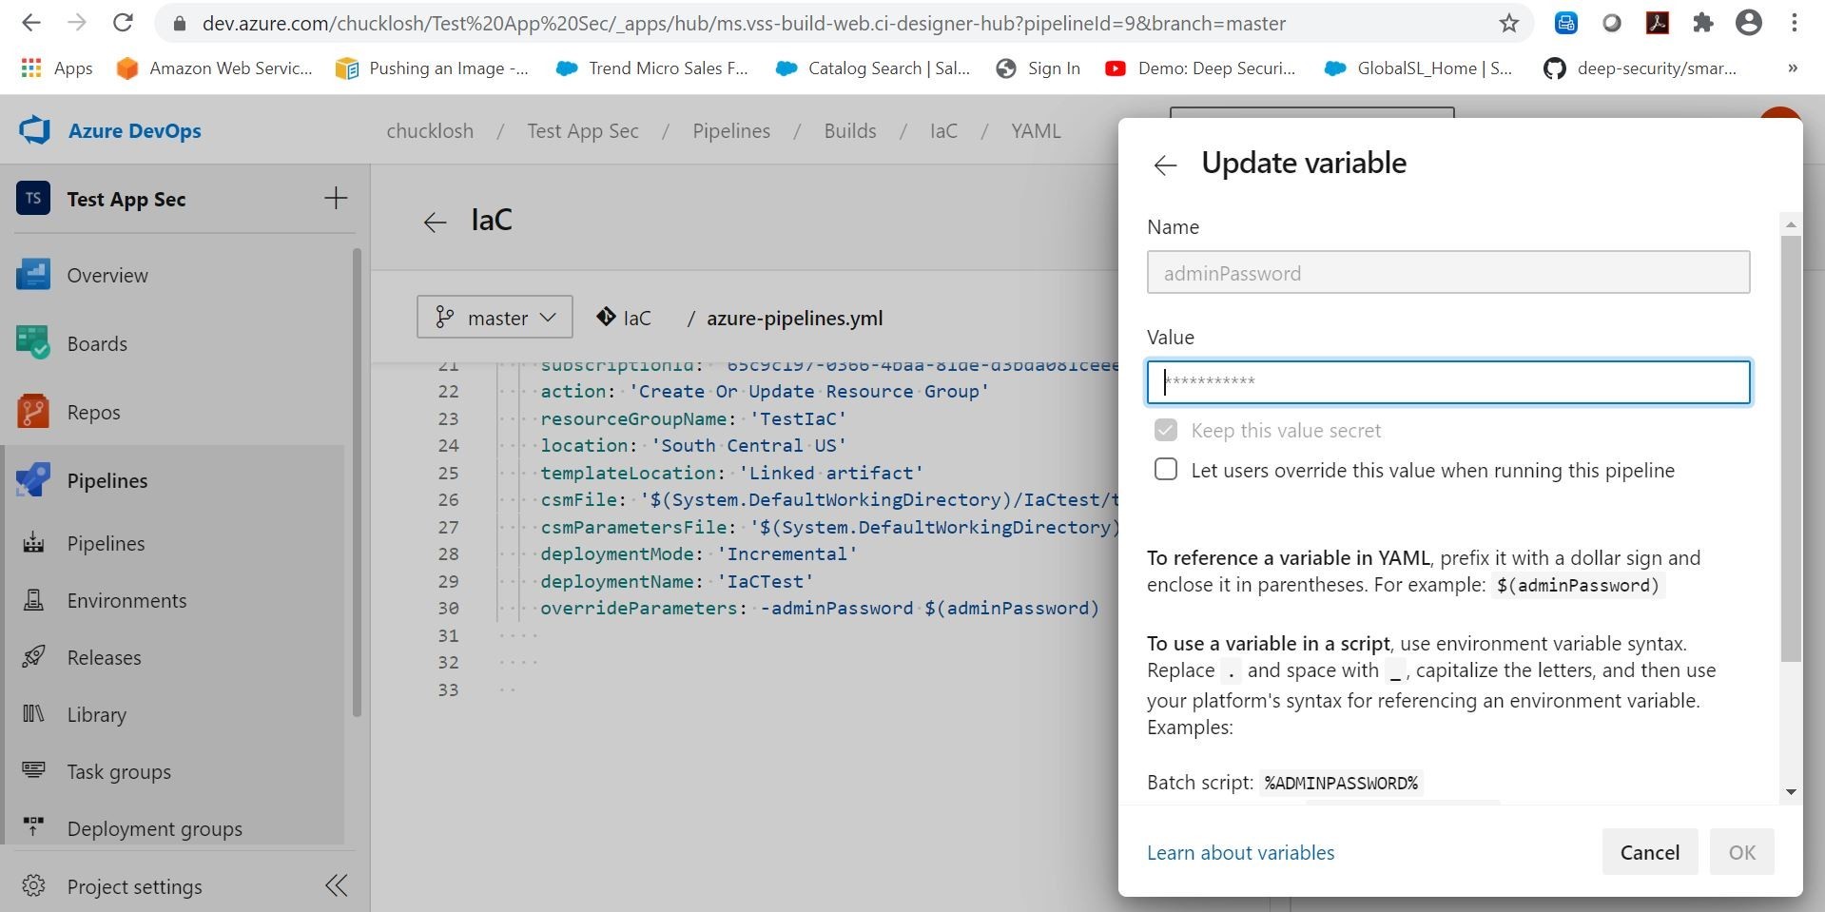Toggle Keep this value secret checkbox

coord(1165,430)
